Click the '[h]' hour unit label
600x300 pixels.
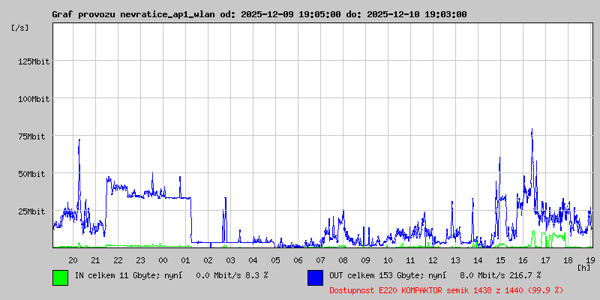tap(584, 268)
